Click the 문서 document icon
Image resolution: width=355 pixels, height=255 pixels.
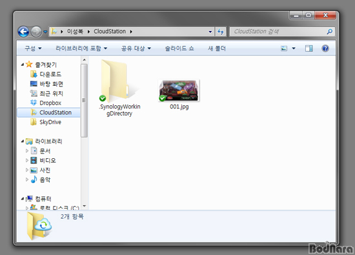[x=34, y=150]
